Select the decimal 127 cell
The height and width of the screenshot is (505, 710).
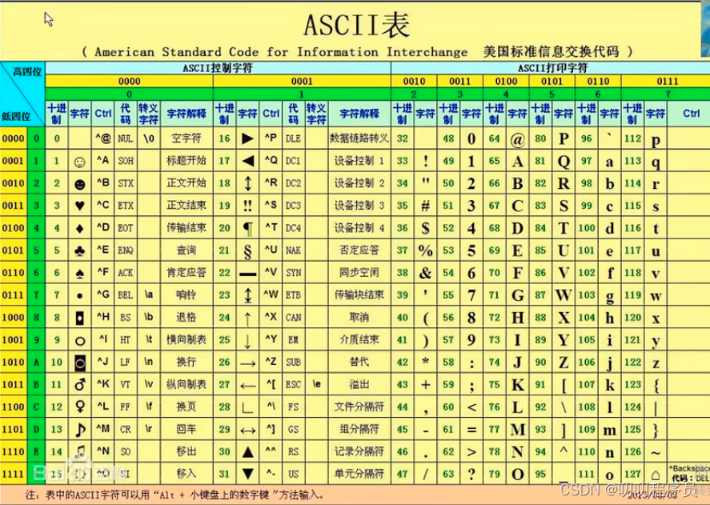click(x=632, y=474)
